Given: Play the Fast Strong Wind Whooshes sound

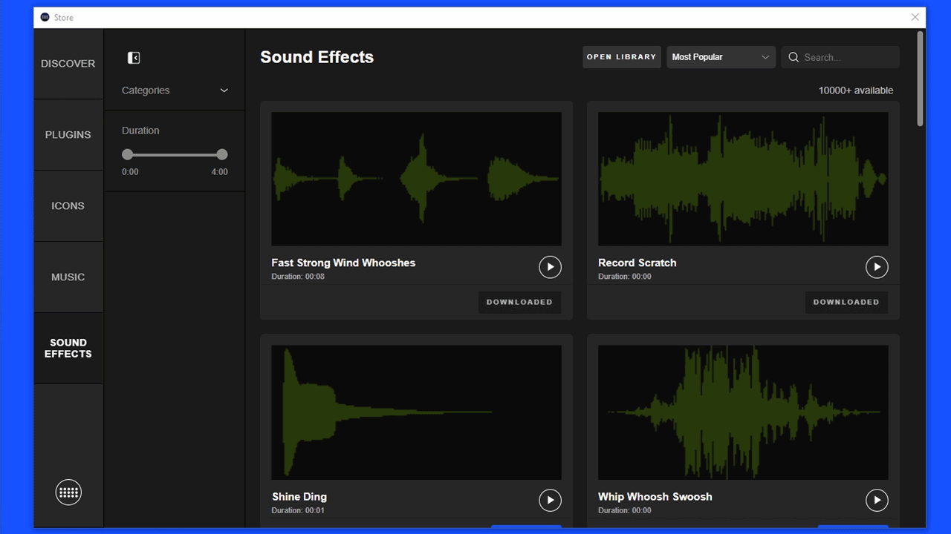Looking at the screenshot, I should [x=550, y=267].
